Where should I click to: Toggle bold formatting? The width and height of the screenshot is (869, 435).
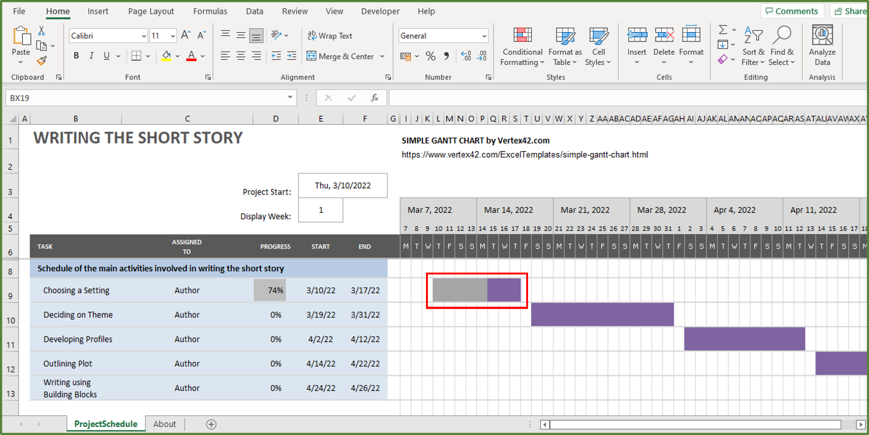pyautogui.click(x=76, y=55)
